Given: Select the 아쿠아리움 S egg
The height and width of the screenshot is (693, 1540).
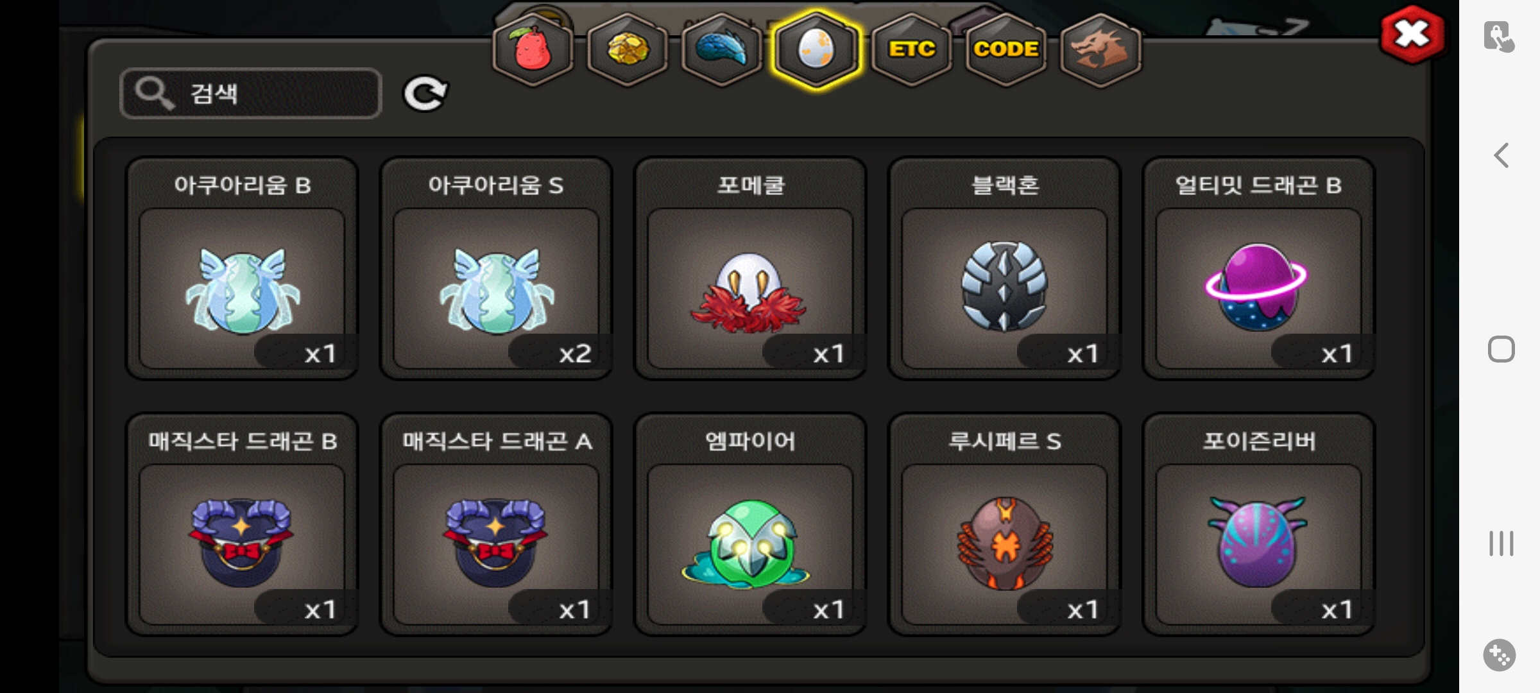Looking at the screenshot, I should tap(496, 268).
